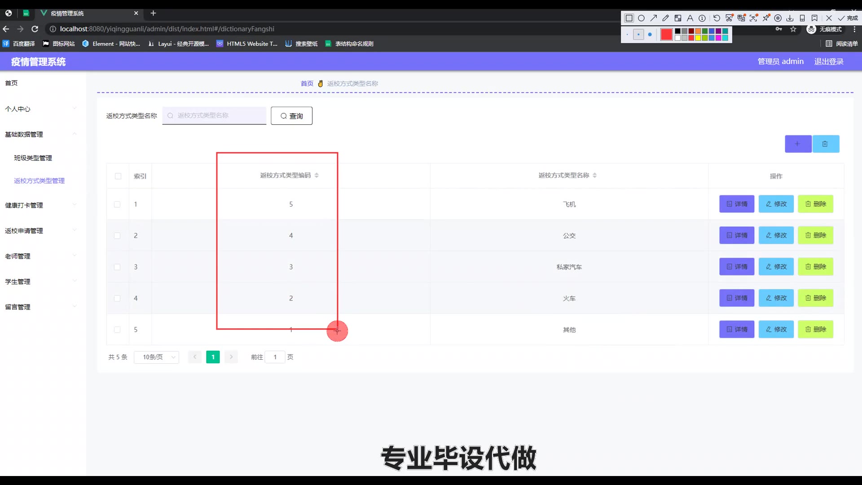This screenshot has width=862, height=485.
Task: Choose the smallest pen thickness dot
Action: (627, 35)
